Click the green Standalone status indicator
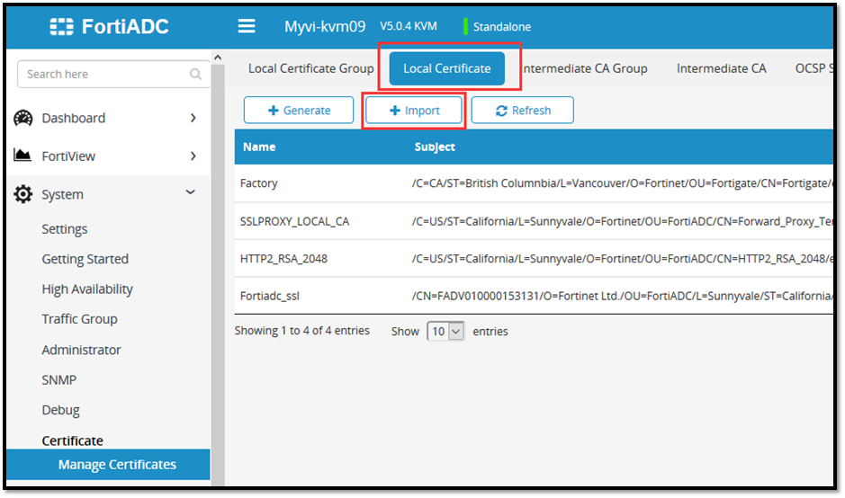This screenshot has height=498, width=845. (x=465, y=26)
